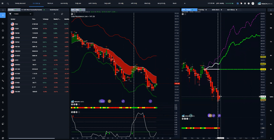Click the blue plus add button in sidebar
The width and height of the screenshot is (274, 140).
point(3,15)
